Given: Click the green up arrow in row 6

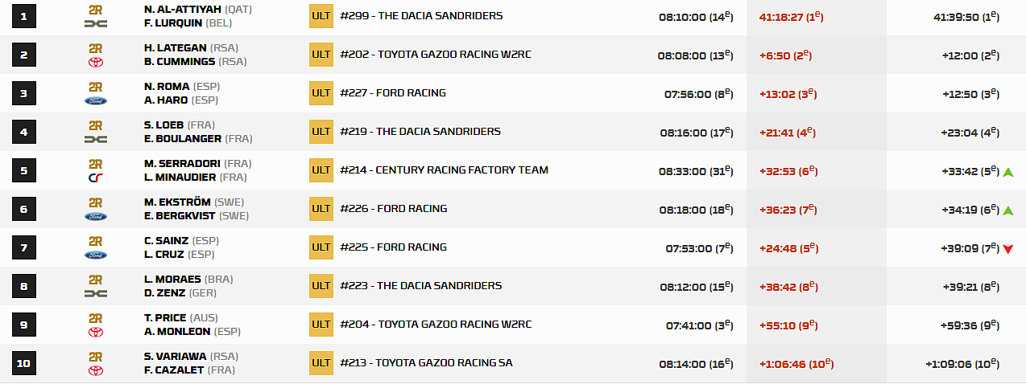Looking at the screenshot, I should coord(1007,210).
